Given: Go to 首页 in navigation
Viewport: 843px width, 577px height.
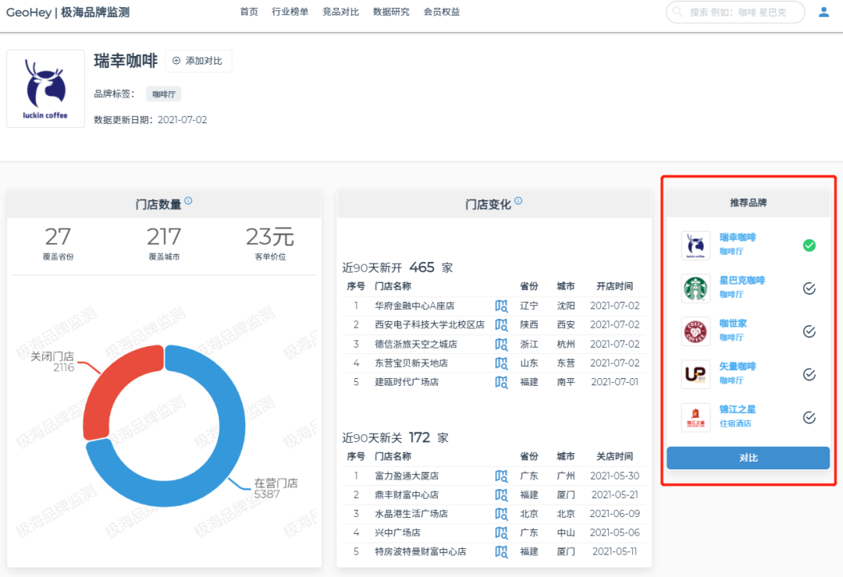Looking at the screenshot, I should pyautogui.click(x=249, y=12).
